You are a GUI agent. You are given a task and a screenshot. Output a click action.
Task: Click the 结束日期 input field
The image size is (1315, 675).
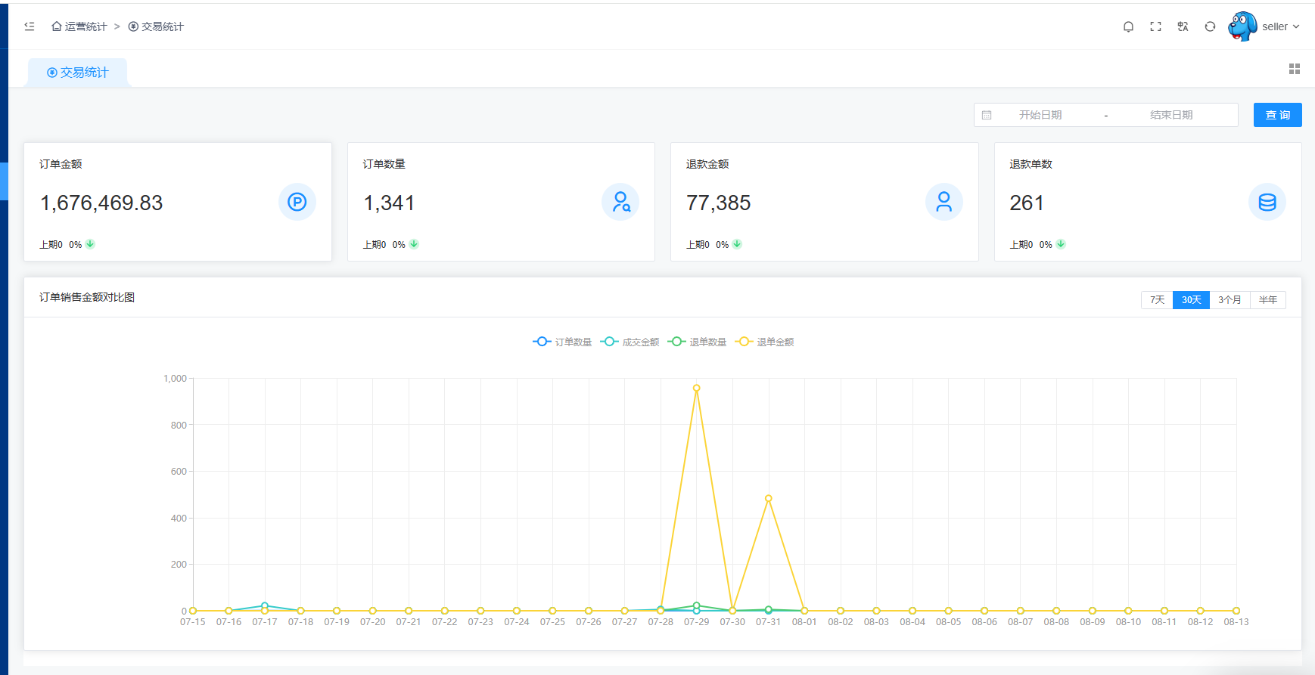[1170, 115]
